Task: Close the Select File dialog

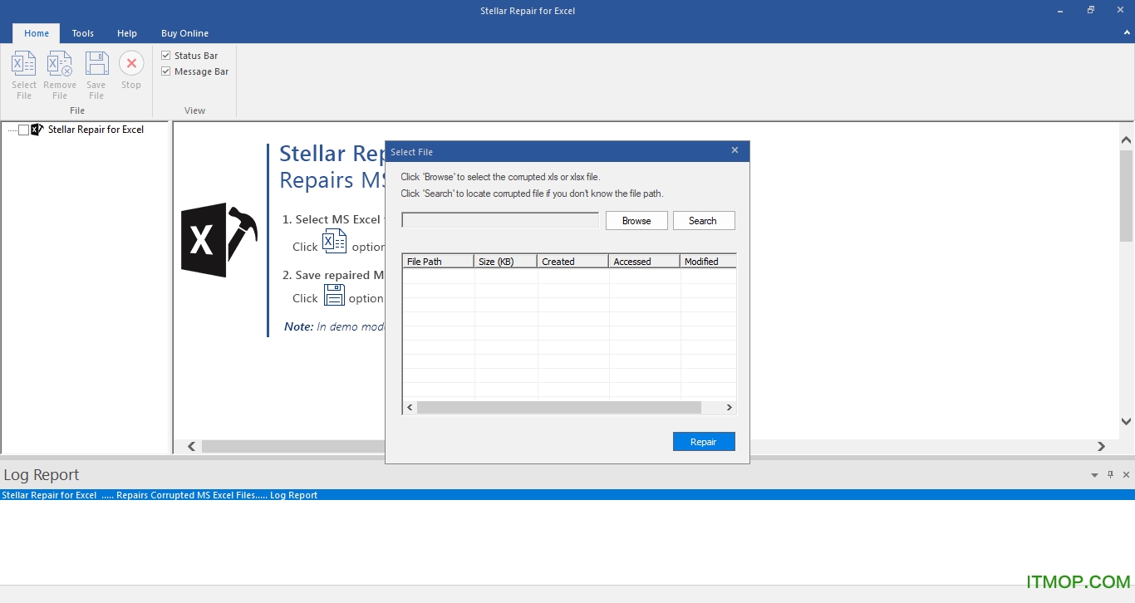Action: click(735, 150)
